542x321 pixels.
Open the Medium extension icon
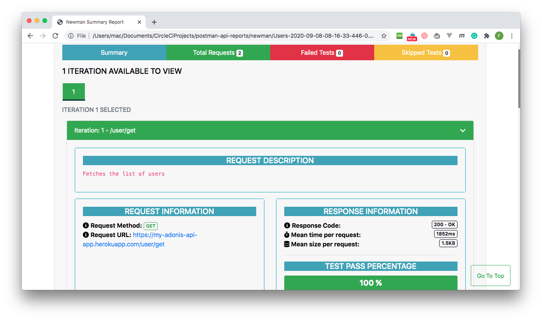pyautogui.click(x=461, y=36)
